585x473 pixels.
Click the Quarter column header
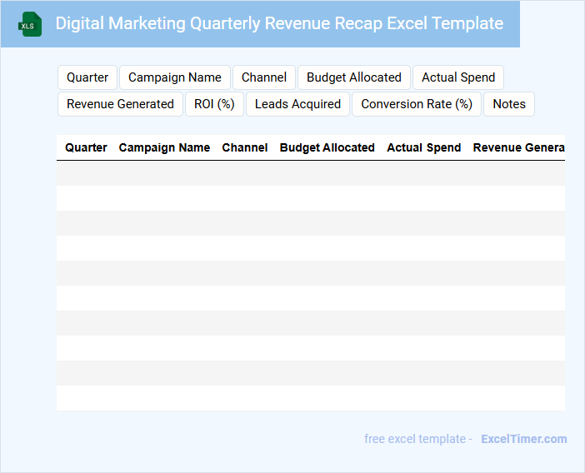point(86,147)
